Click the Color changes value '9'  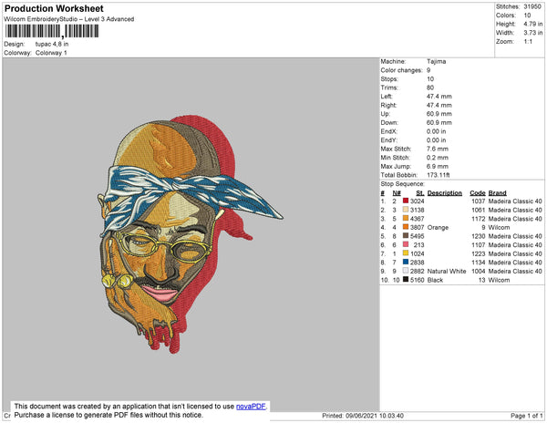click(x=428, y=70)
